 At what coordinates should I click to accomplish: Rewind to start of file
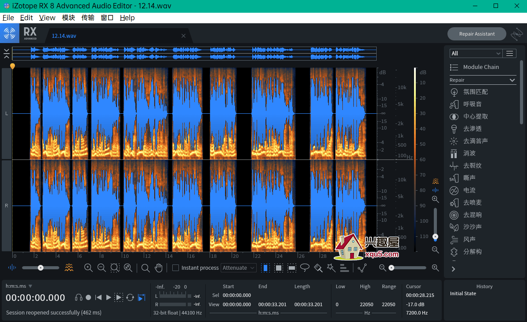coord(98,297)
